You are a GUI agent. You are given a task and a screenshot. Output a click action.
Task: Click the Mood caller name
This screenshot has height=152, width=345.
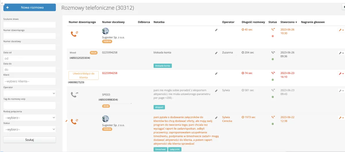point(73,53)
